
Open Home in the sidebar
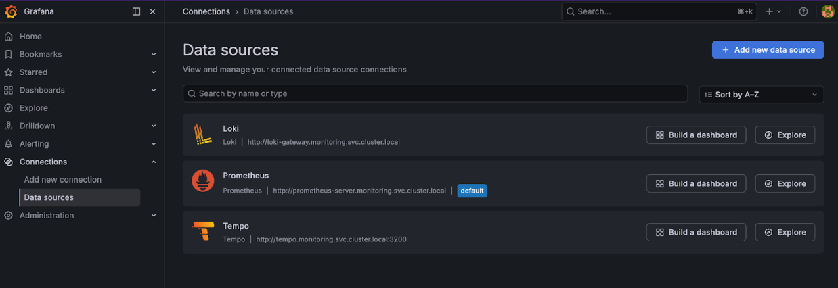[30, 37]
